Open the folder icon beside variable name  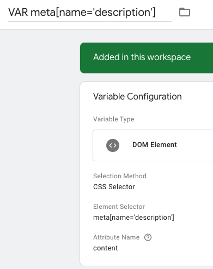click(185, 12)
